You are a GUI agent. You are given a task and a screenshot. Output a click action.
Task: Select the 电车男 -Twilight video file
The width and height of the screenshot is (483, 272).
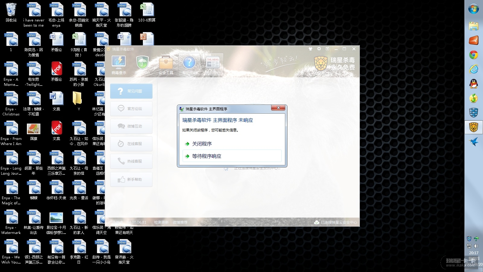pyautogui.click(x=34, y=75)
